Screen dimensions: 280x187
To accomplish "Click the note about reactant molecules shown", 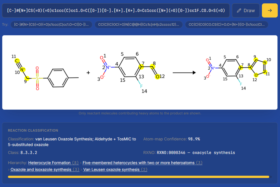I will tap(140, 113).
